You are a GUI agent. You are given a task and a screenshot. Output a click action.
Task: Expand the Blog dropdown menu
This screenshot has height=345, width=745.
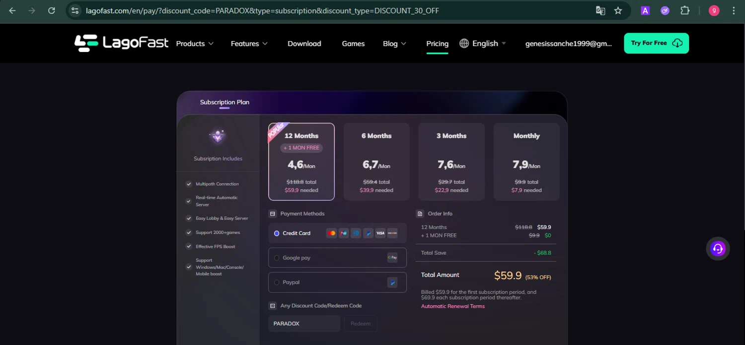coord(395,44)
